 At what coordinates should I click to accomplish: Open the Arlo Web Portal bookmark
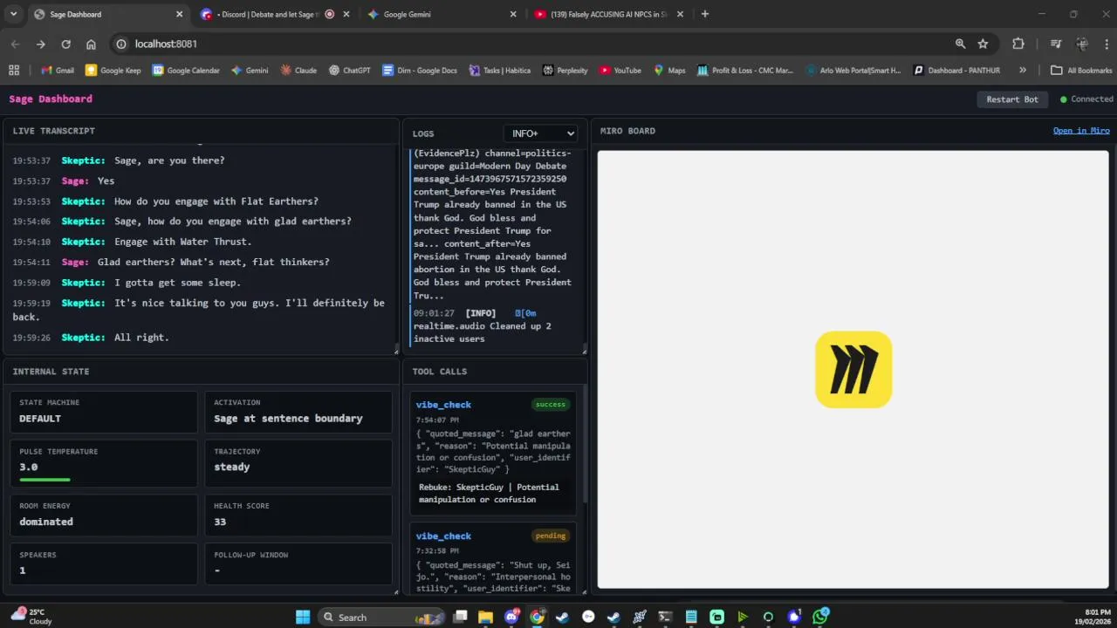pos(853,71)
